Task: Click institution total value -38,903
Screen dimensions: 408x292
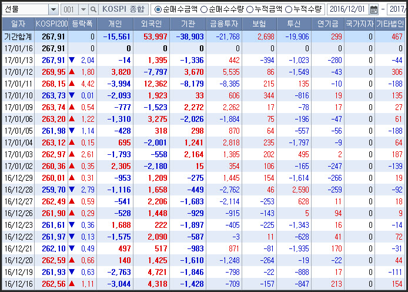Action: (190, 36)
